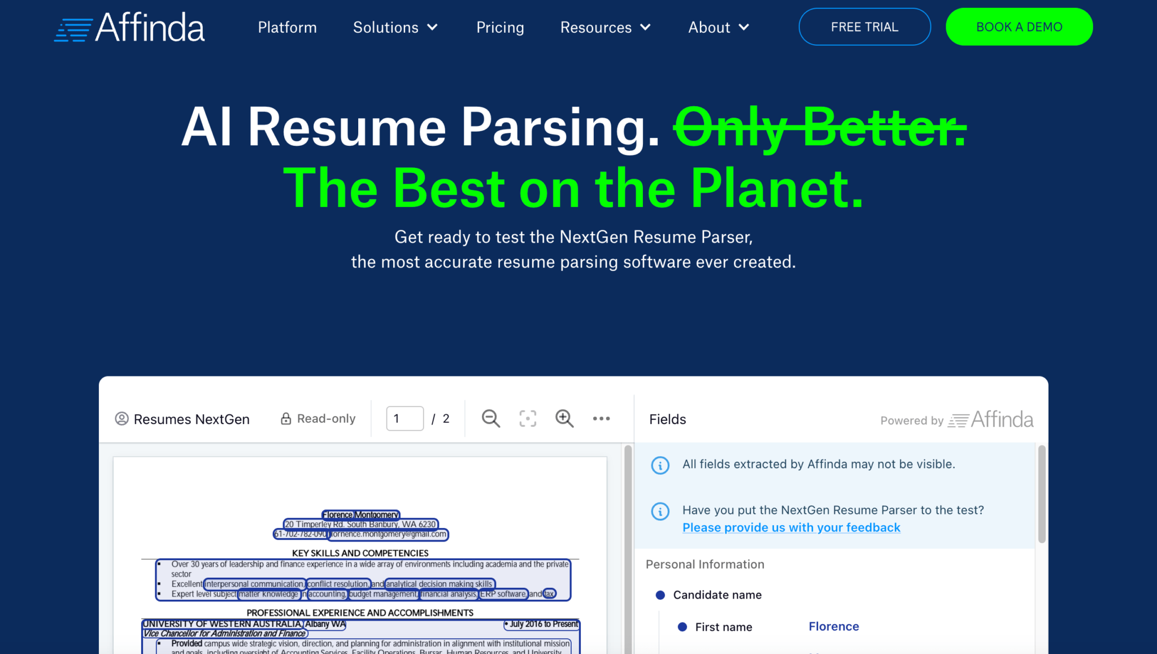Click the zoom in magnifier icon
Image resolution: width=1157 pixels, height=654 pixels.
564,418
